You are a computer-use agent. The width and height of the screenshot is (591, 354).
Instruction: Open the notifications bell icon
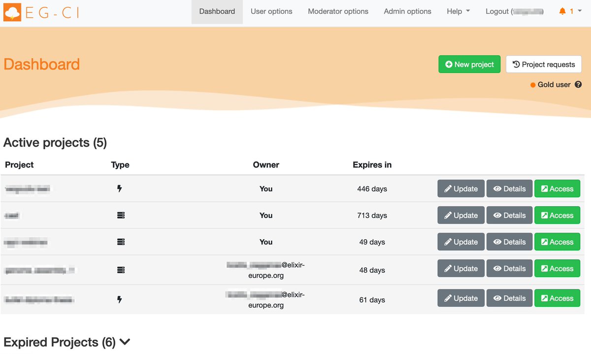(562, 11)
